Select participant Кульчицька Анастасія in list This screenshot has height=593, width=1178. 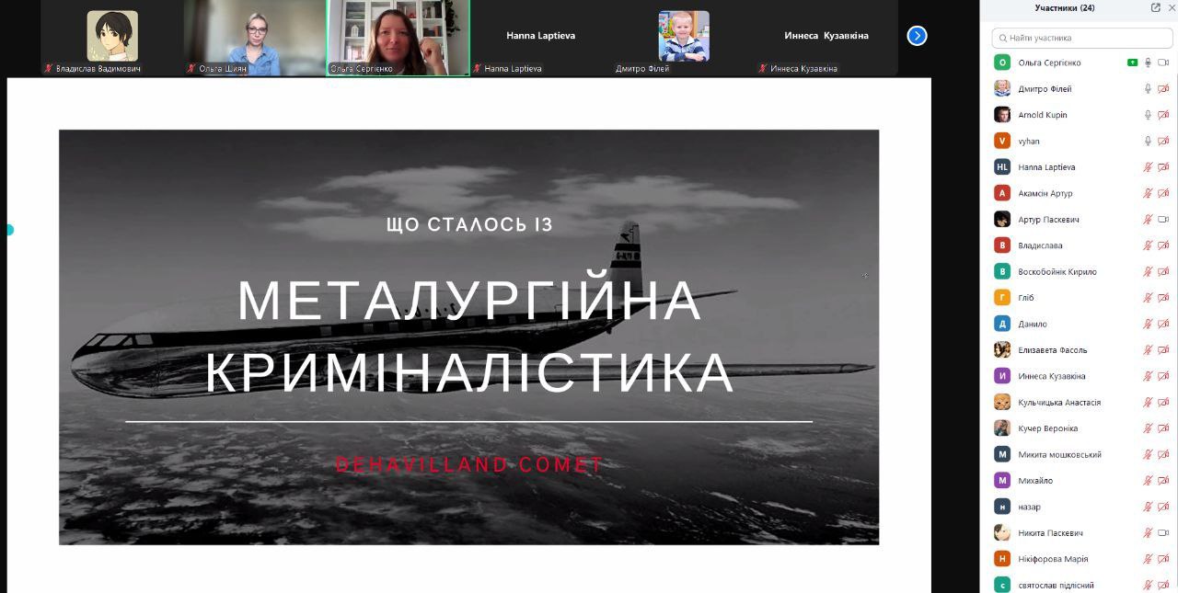1058,403
